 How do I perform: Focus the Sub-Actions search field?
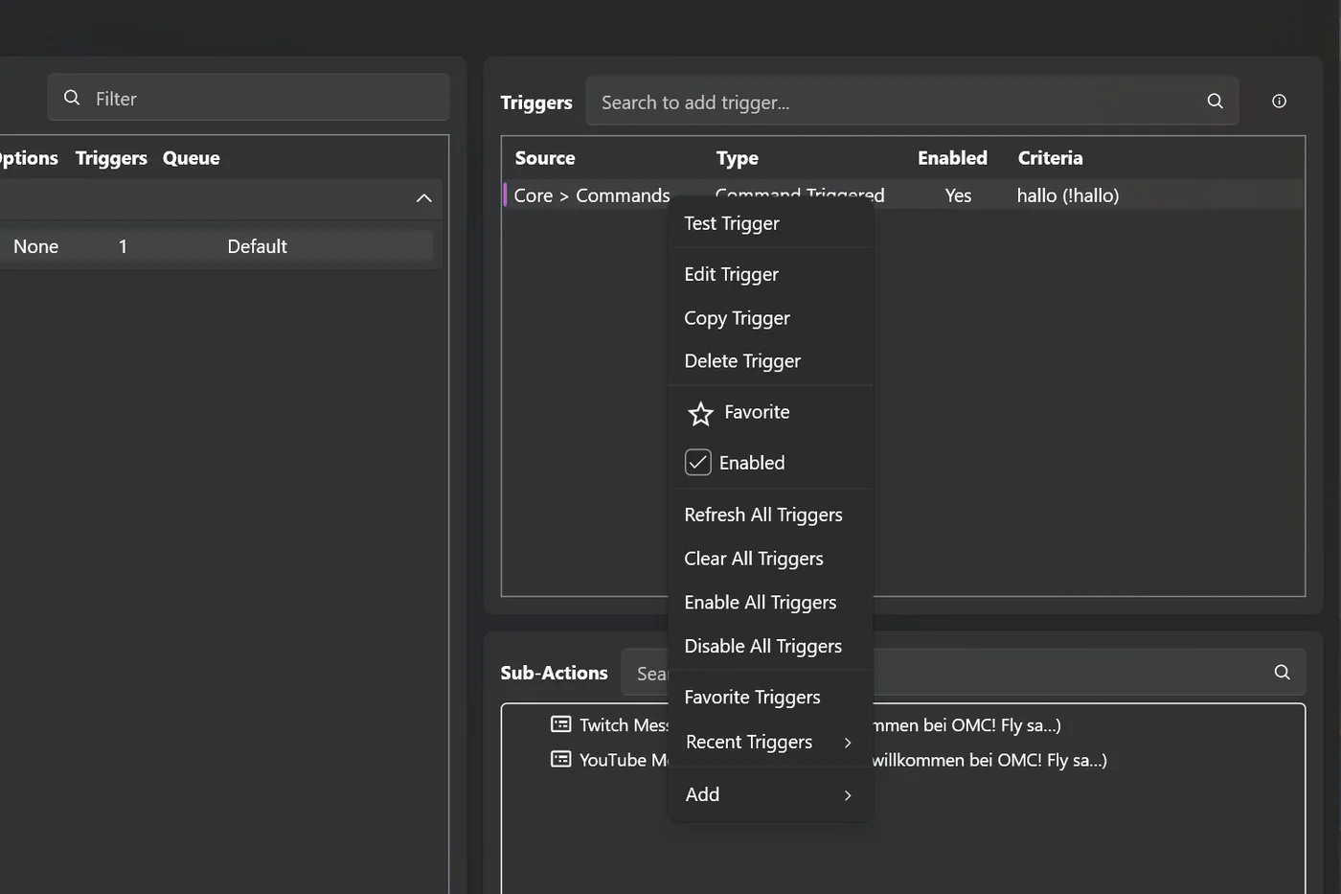pos(963,673)
